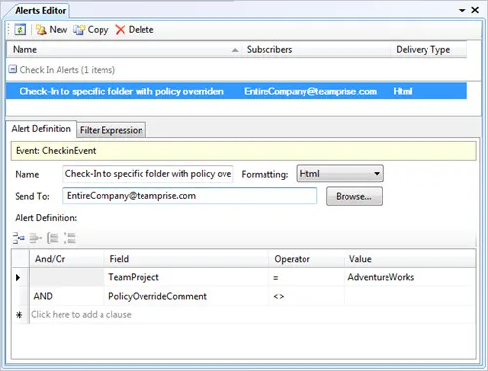Click the group clauses icon
488x371 pixels.
[x=53, y=238]
